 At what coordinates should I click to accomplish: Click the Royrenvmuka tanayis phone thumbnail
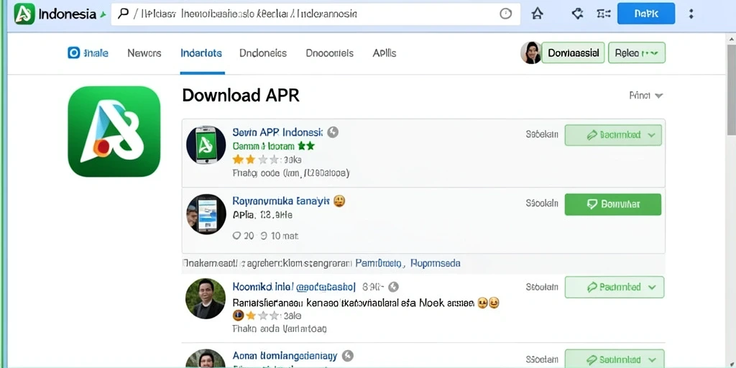tap(206, 214)
